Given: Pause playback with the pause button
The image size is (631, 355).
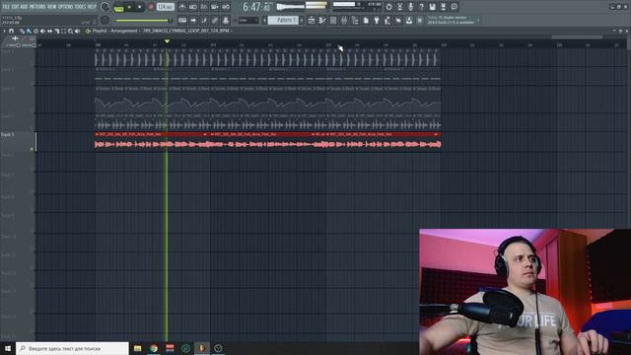Looking at the screenshot, I should pos(129,7).
